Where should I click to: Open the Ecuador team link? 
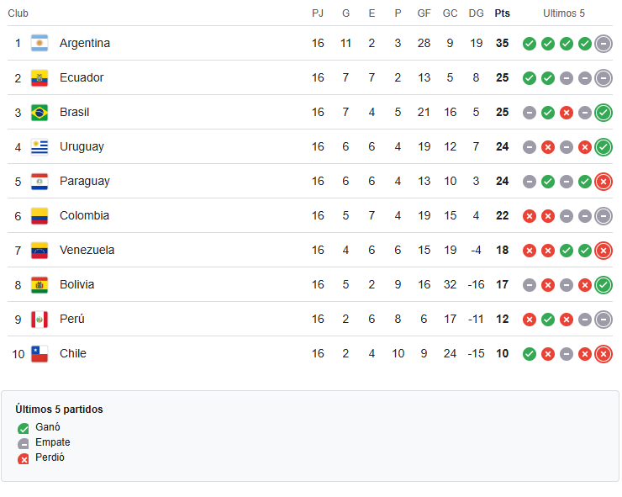pyautogui.click(x=82, y=77)
